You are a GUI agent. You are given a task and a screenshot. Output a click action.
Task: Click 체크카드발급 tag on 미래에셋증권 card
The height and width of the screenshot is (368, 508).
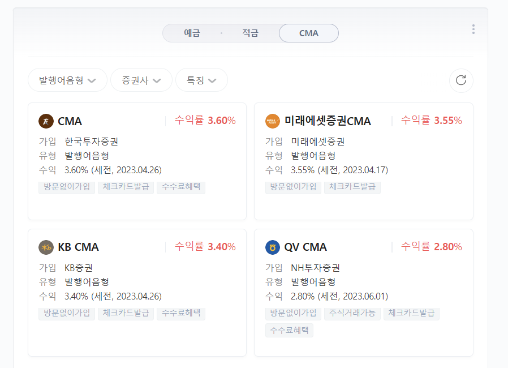352,187
